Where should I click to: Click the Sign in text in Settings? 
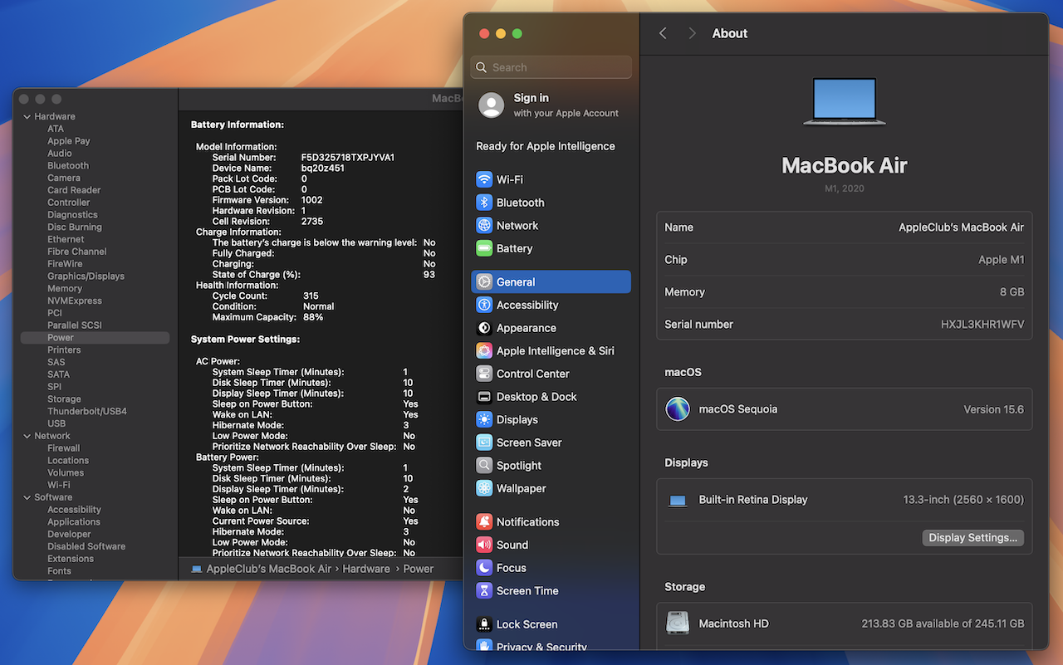click(x=531, y=98)
